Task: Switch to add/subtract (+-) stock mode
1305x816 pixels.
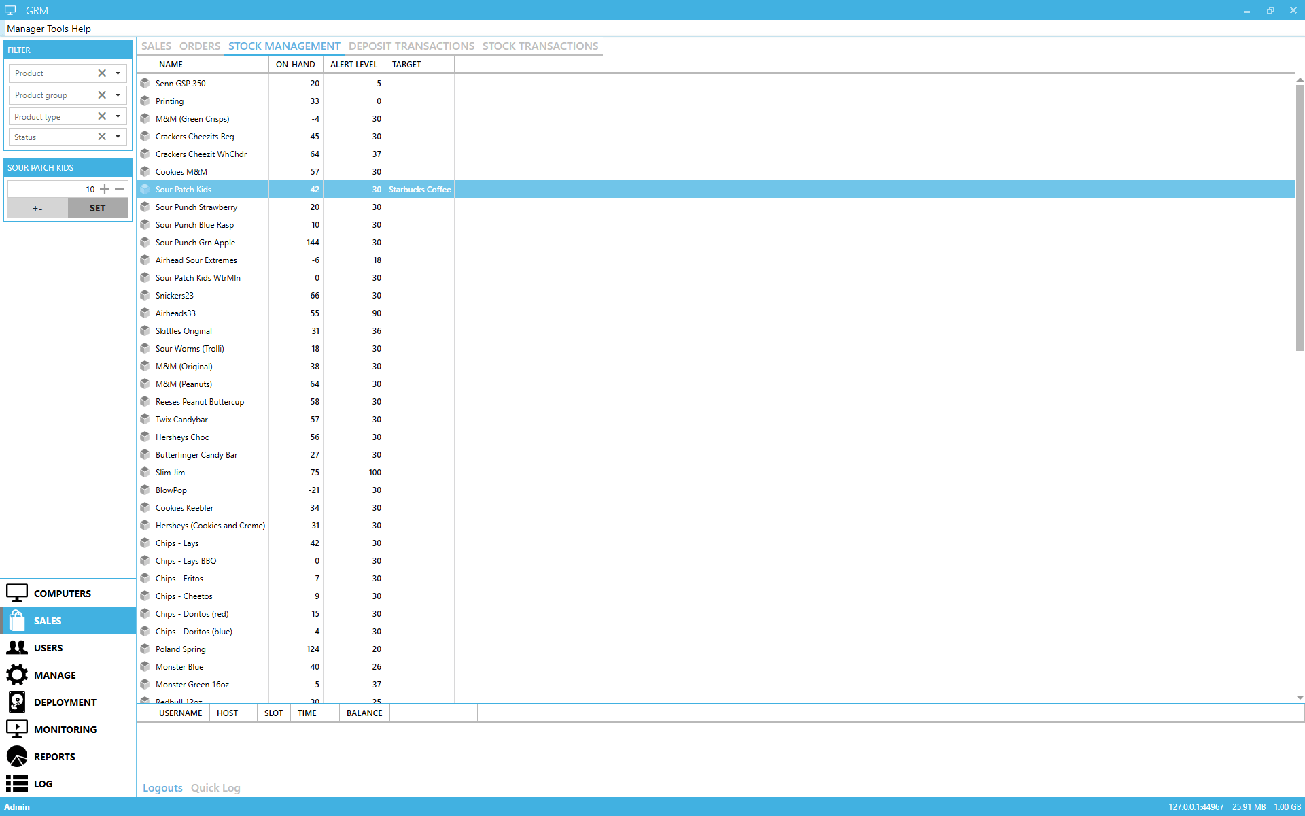Action: click(38, 208)
